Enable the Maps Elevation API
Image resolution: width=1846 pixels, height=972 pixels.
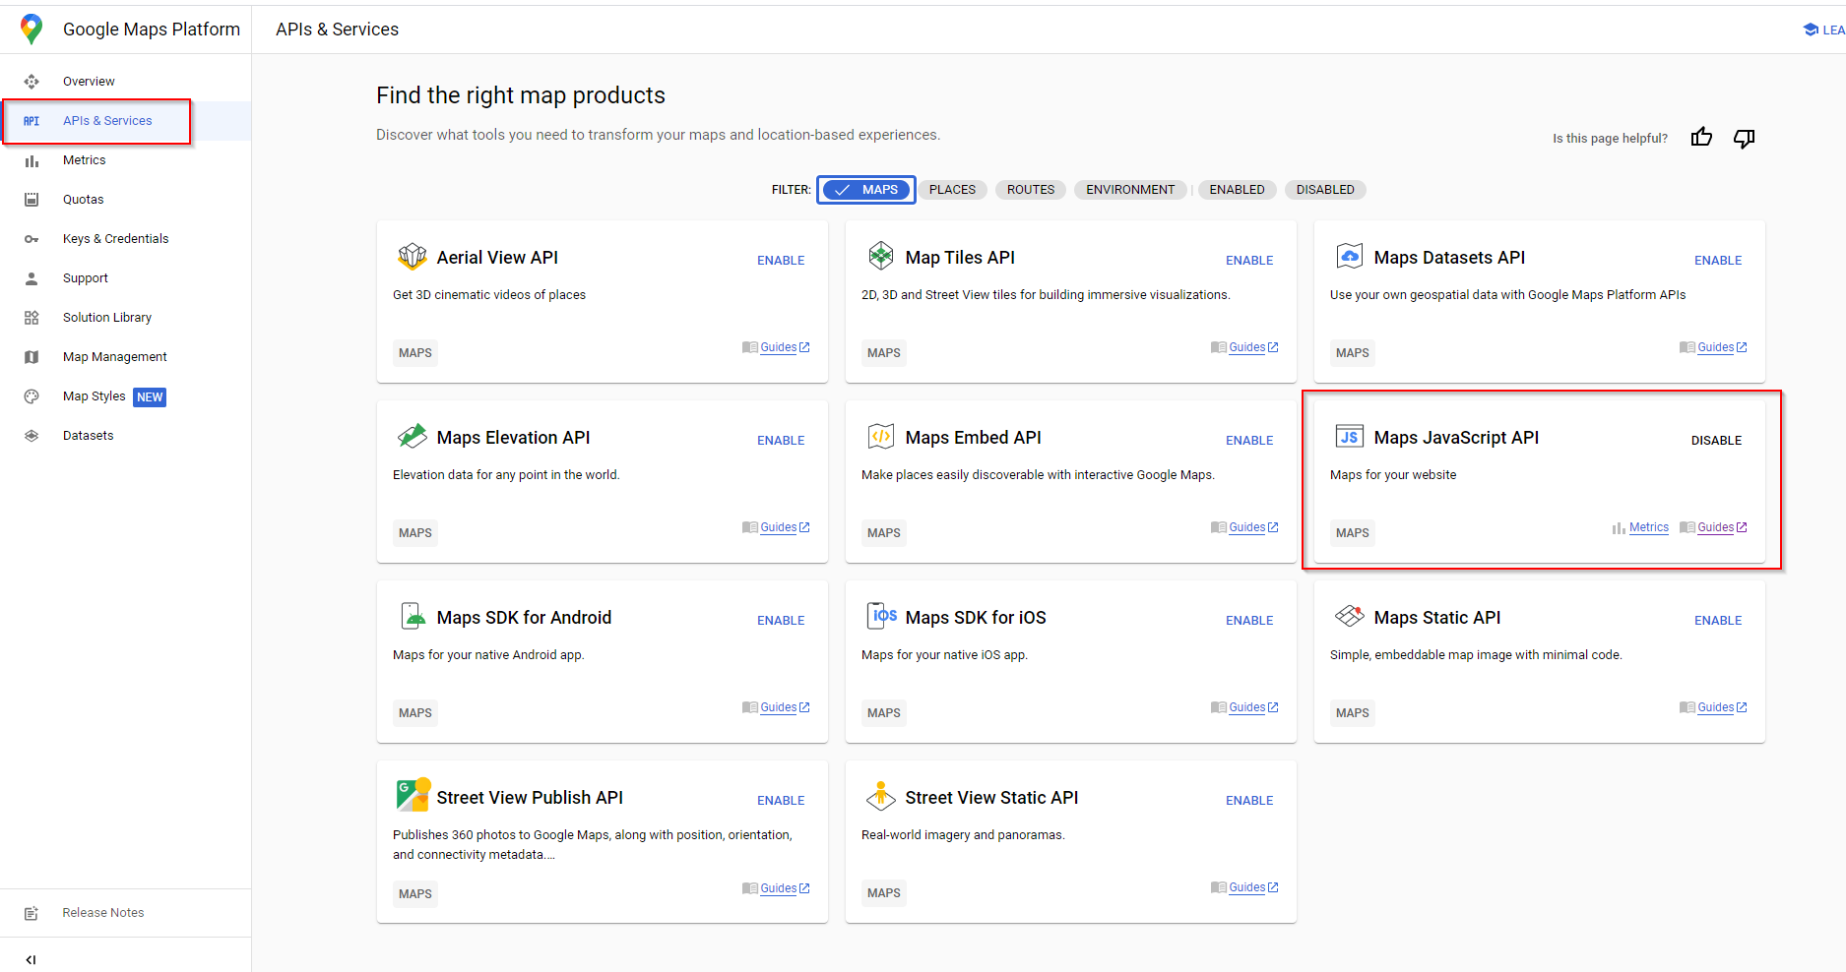coord(781,441)
